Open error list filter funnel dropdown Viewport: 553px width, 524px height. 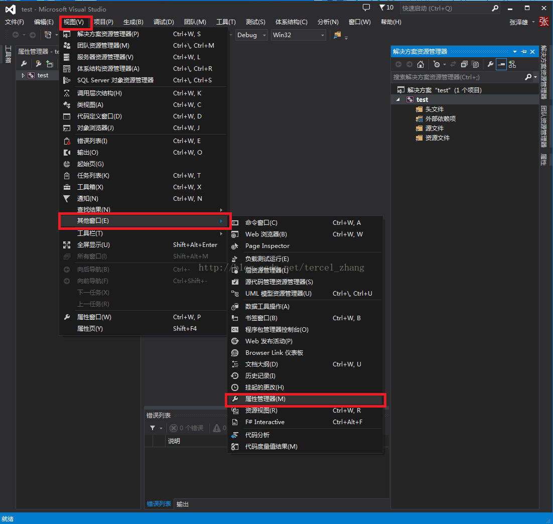(156, 428)
